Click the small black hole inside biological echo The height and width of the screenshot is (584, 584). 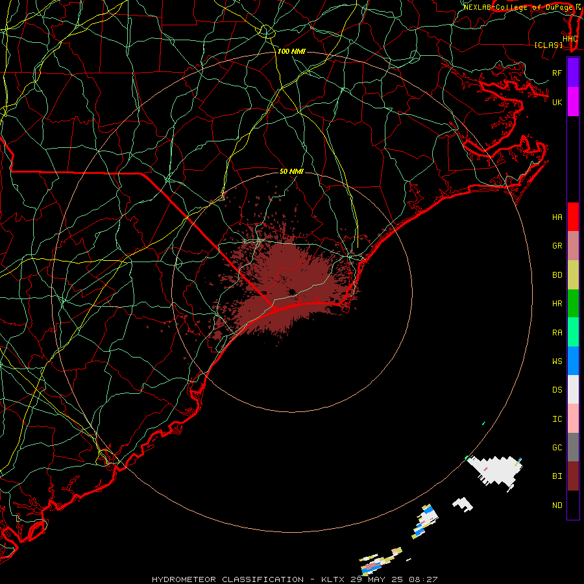click(292, 291)
